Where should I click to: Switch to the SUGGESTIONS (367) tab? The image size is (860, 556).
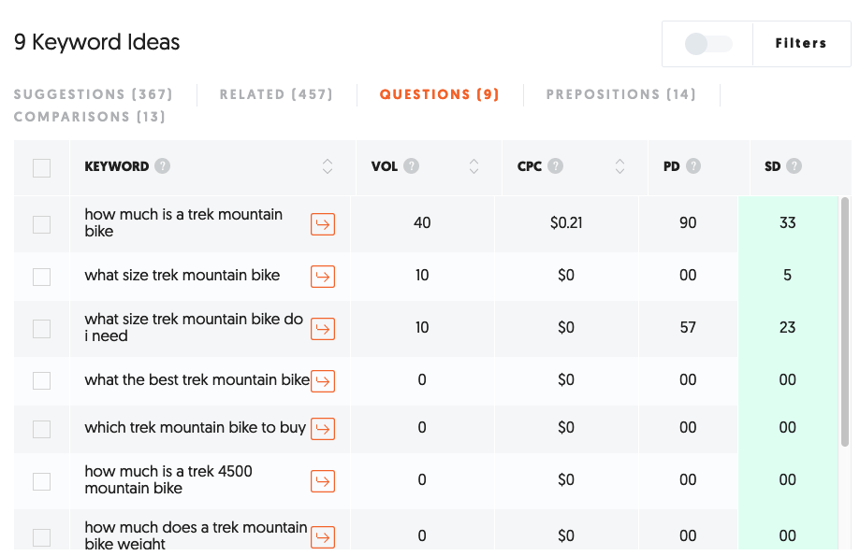click(x=94, y=94)
